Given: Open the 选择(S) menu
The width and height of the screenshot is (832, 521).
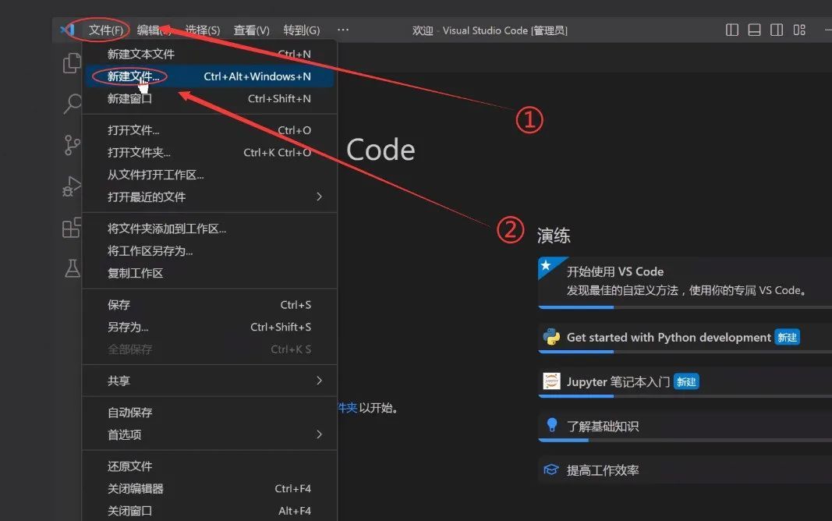Looking at the screenshot, I should click(202, 30).
